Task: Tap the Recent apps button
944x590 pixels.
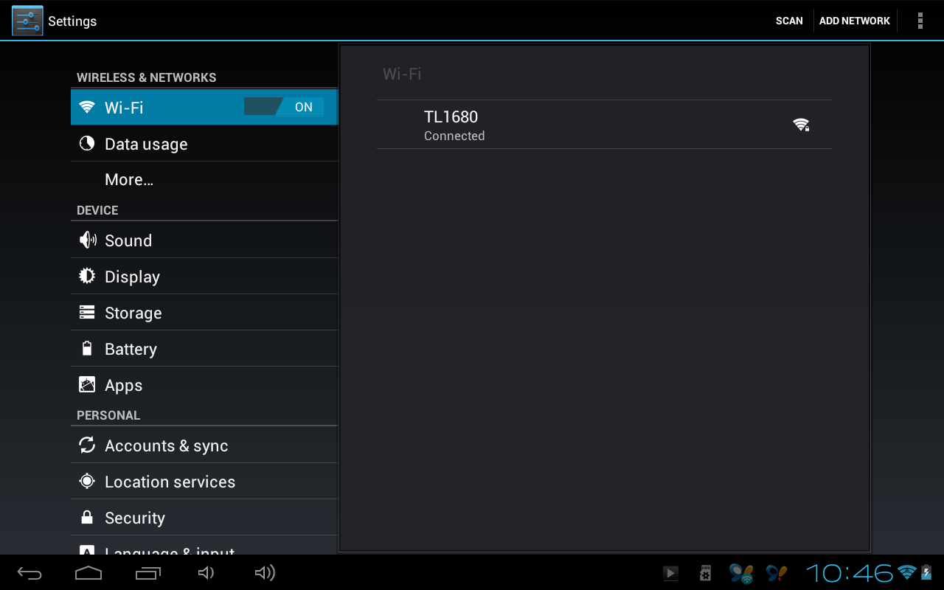Action: click(x=148, y=573)
